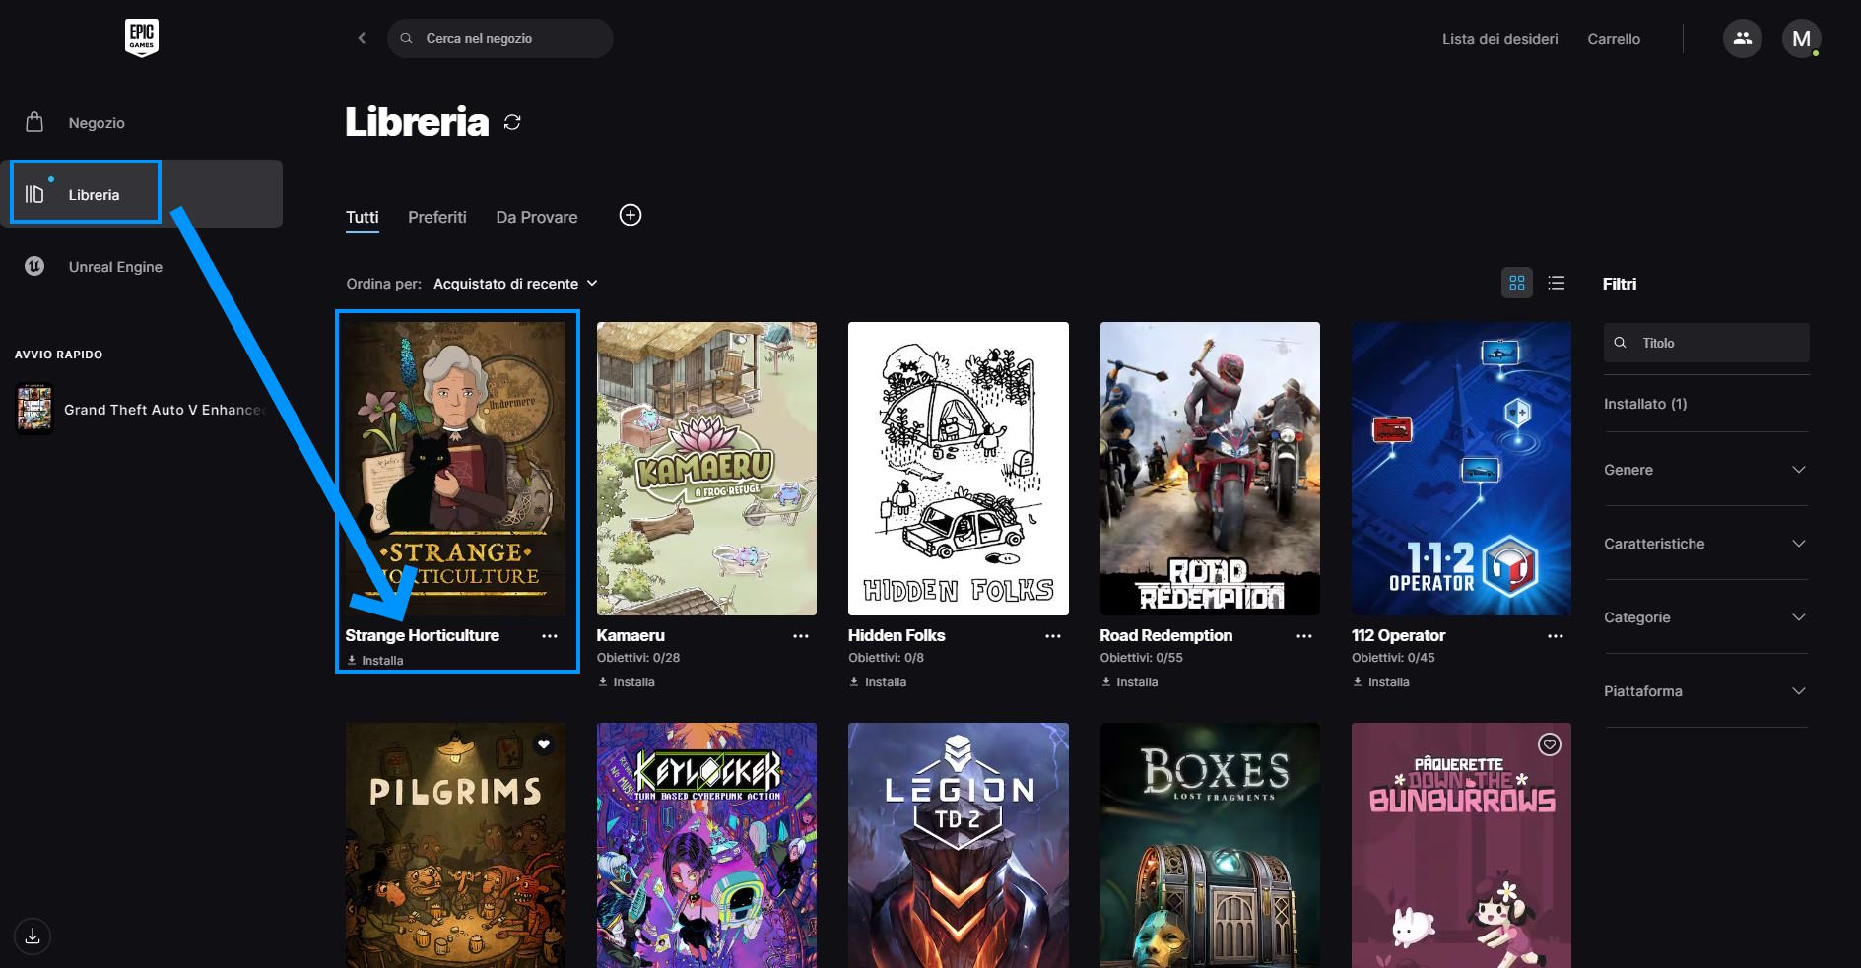Viewport: 1861px width, 968px height.
Task: Open the Negozio shopping bag icon
Action: click(34, 122)
